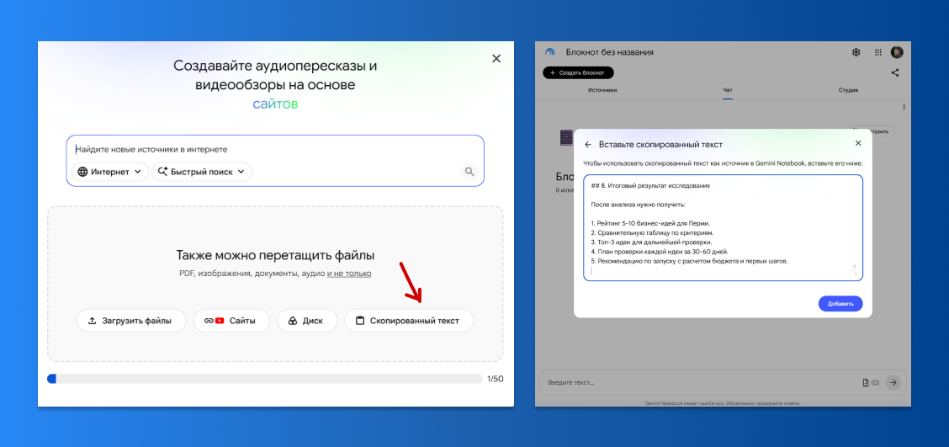Click the send arrow button in chat box
Screen dimensions: 949x447
pyautogui.click(x=893, y=382)
